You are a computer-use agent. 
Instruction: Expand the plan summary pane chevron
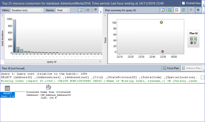[105, 16]
